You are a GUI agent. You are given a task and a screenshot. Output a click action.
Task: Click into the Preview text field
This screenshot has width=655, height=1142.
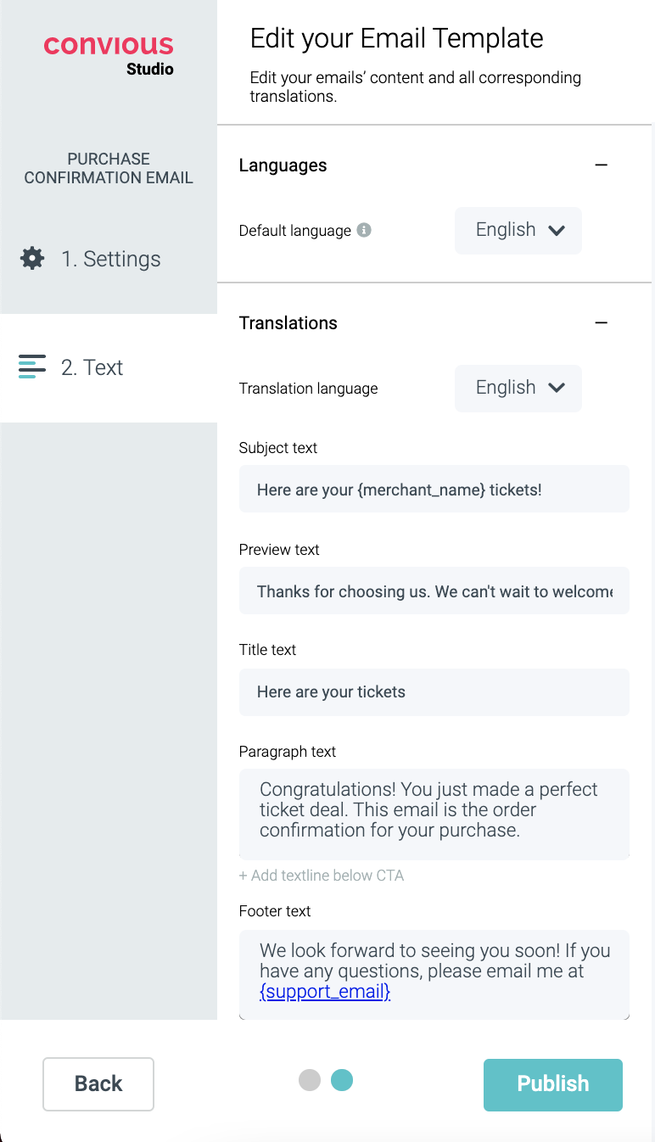click(434, 591)
